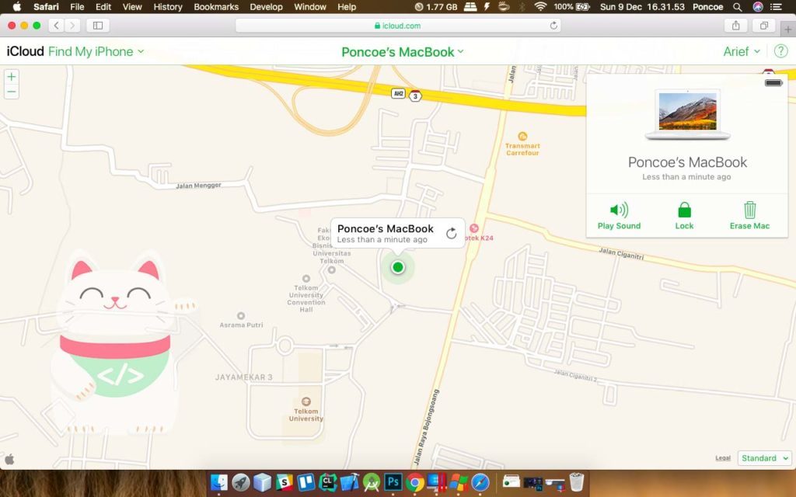Image resolution: width=796 pixels, height=497 pixels.
Task: Open the Bookmarks menu
Action: pos(216,7)
